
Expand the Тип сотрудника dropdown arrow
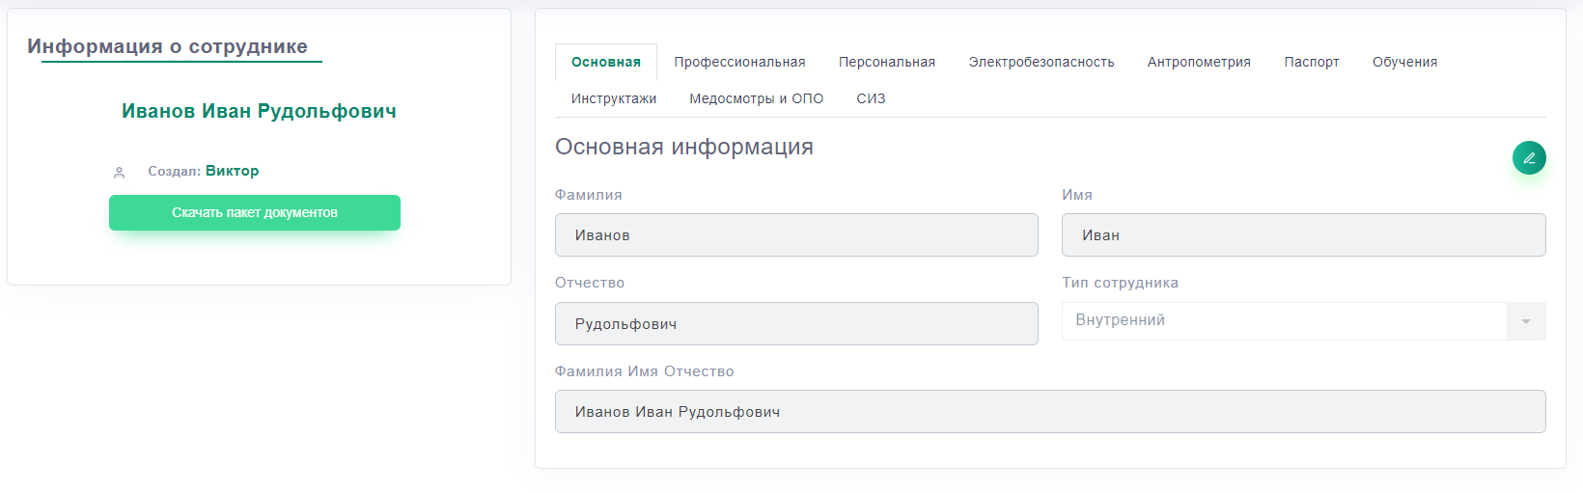[1525, 321]
